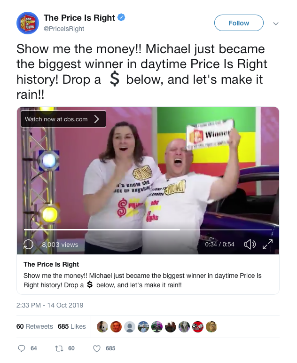The height and width of the screenshot is (363, 297).
Task: Click the video progress bar
Action: pos(148,229)
